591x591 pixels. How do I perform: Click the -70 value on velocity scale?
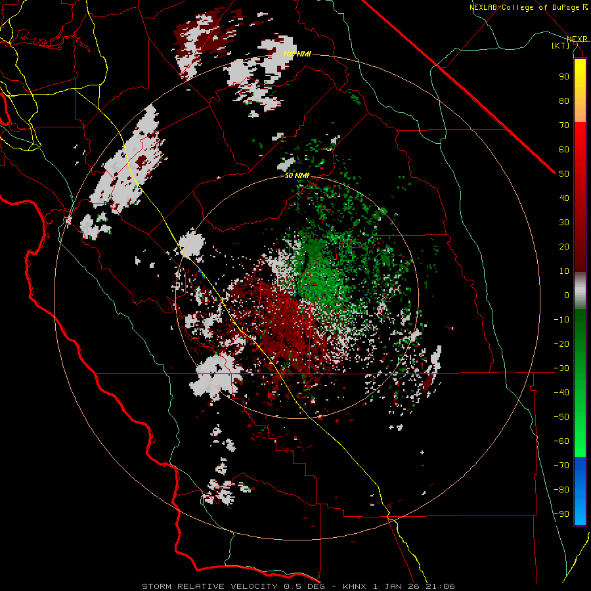pyautogui.click(x=561, y=466)
